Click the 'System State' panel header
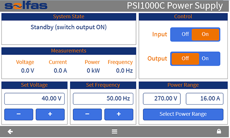 [69, 16]
